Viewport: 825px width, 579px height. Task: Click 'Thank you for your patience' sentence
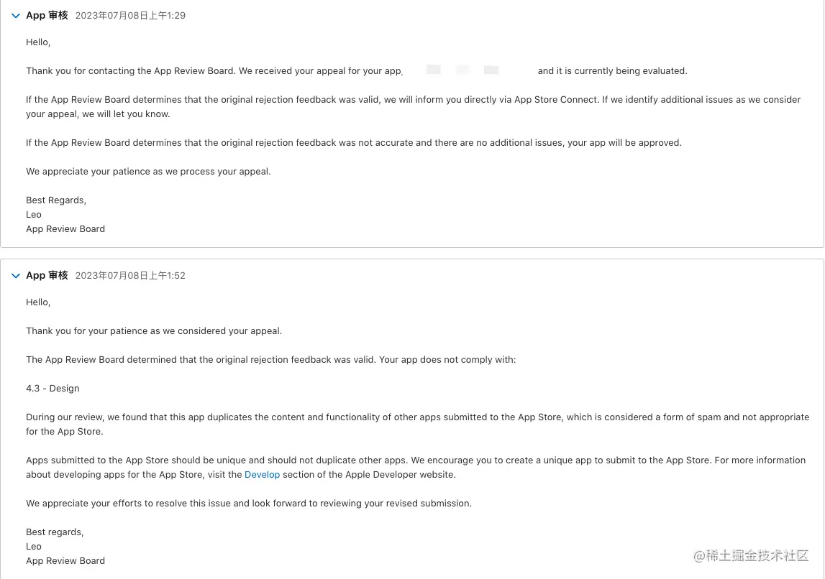(154, 331)
